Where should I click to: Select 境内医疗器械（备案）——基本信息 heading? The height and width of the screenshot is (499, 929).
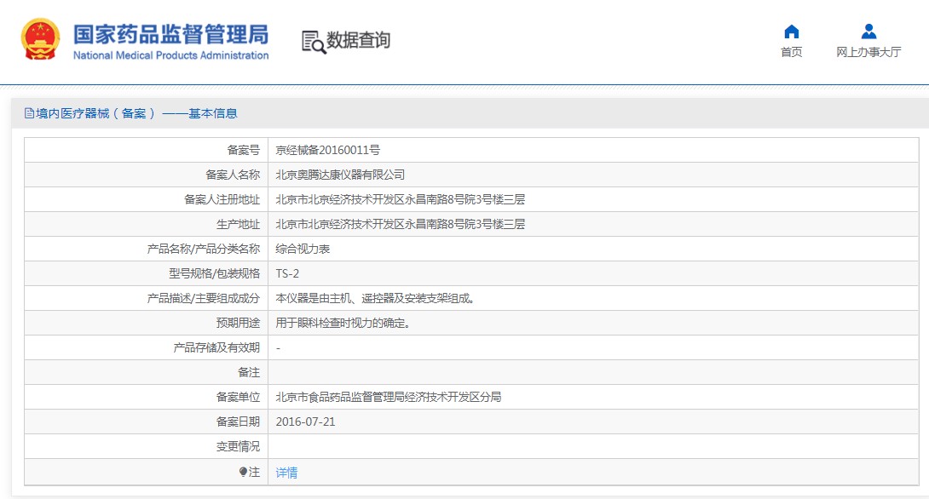(x=136, y=113)
